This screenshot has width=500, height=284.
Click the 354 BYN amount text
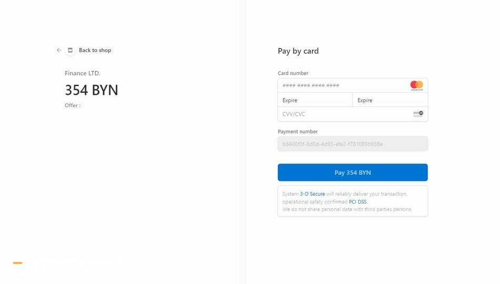[91, 90]
